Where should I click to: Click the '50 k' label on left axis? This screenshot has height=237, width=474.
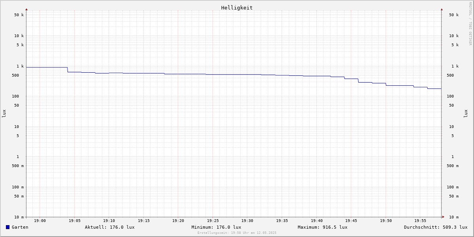point(19,15)
